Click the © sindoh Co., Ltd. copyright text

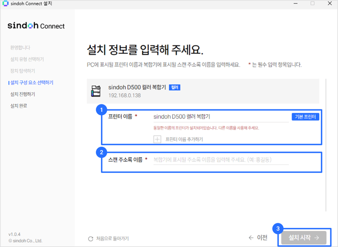(25, 241)
